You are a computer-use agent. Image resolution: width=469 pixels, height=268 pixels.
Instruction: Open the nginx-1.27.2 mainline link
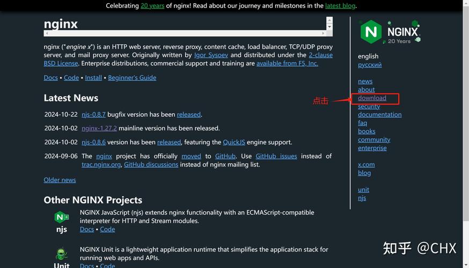pos(99,128)
